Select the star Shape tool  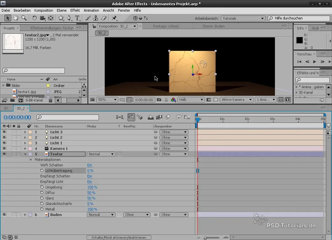pos(61,18)
